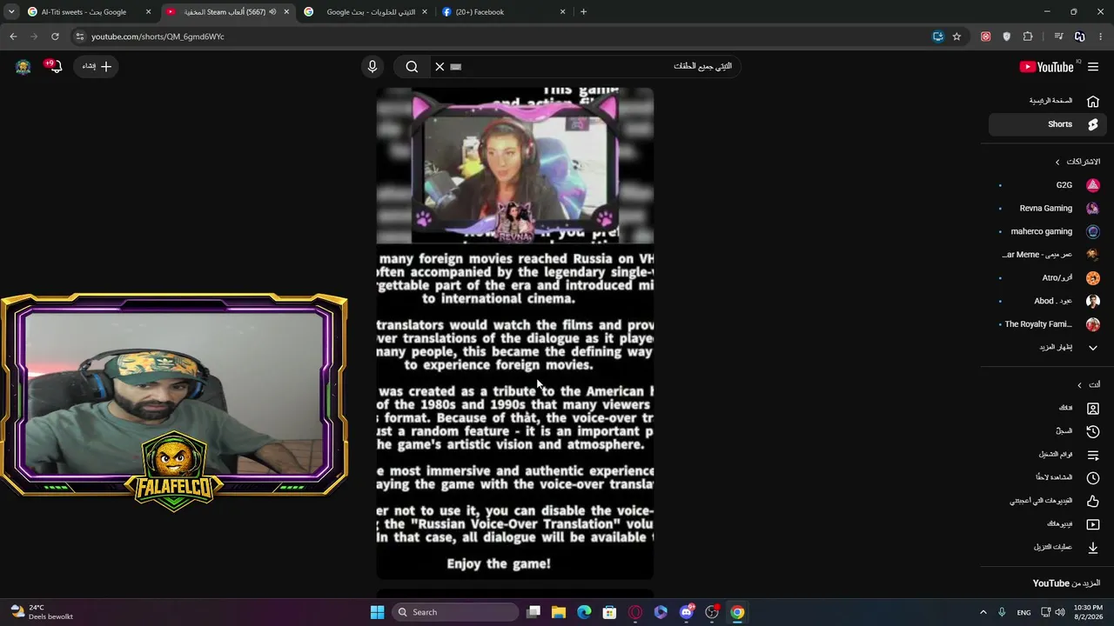Click the YouTube search magnifier button
The height and width of the screenshot is (626, 1114).
[412, 66]
